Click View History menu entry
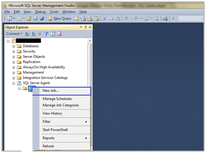 (52, 113)
